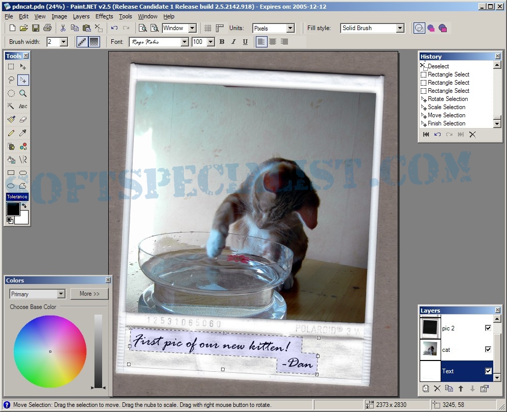
Task: Toggle visibility of Text layer
Action: pos(488,371)
